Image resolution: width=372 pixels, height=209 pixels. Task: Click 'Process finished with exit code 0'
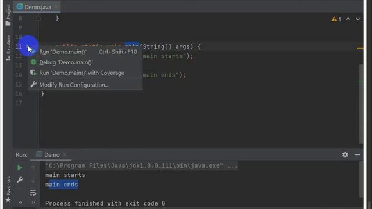pyautogui.click(x=105, y=204)
